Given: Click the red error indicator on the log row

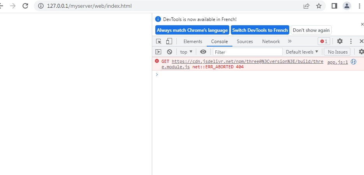Looking at the screenshot, I should 157,61.
